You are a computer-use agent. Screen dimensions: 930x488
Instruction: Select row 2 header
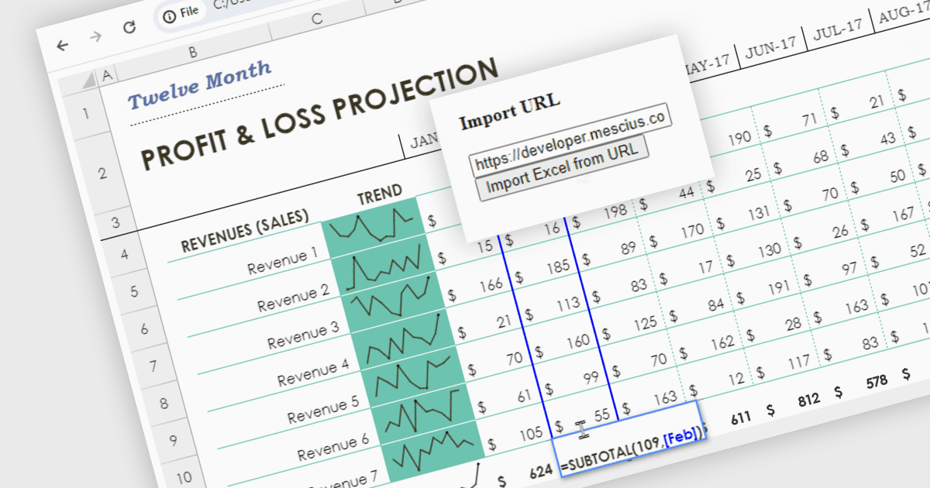pyautogui.click(x=102, y=174)
